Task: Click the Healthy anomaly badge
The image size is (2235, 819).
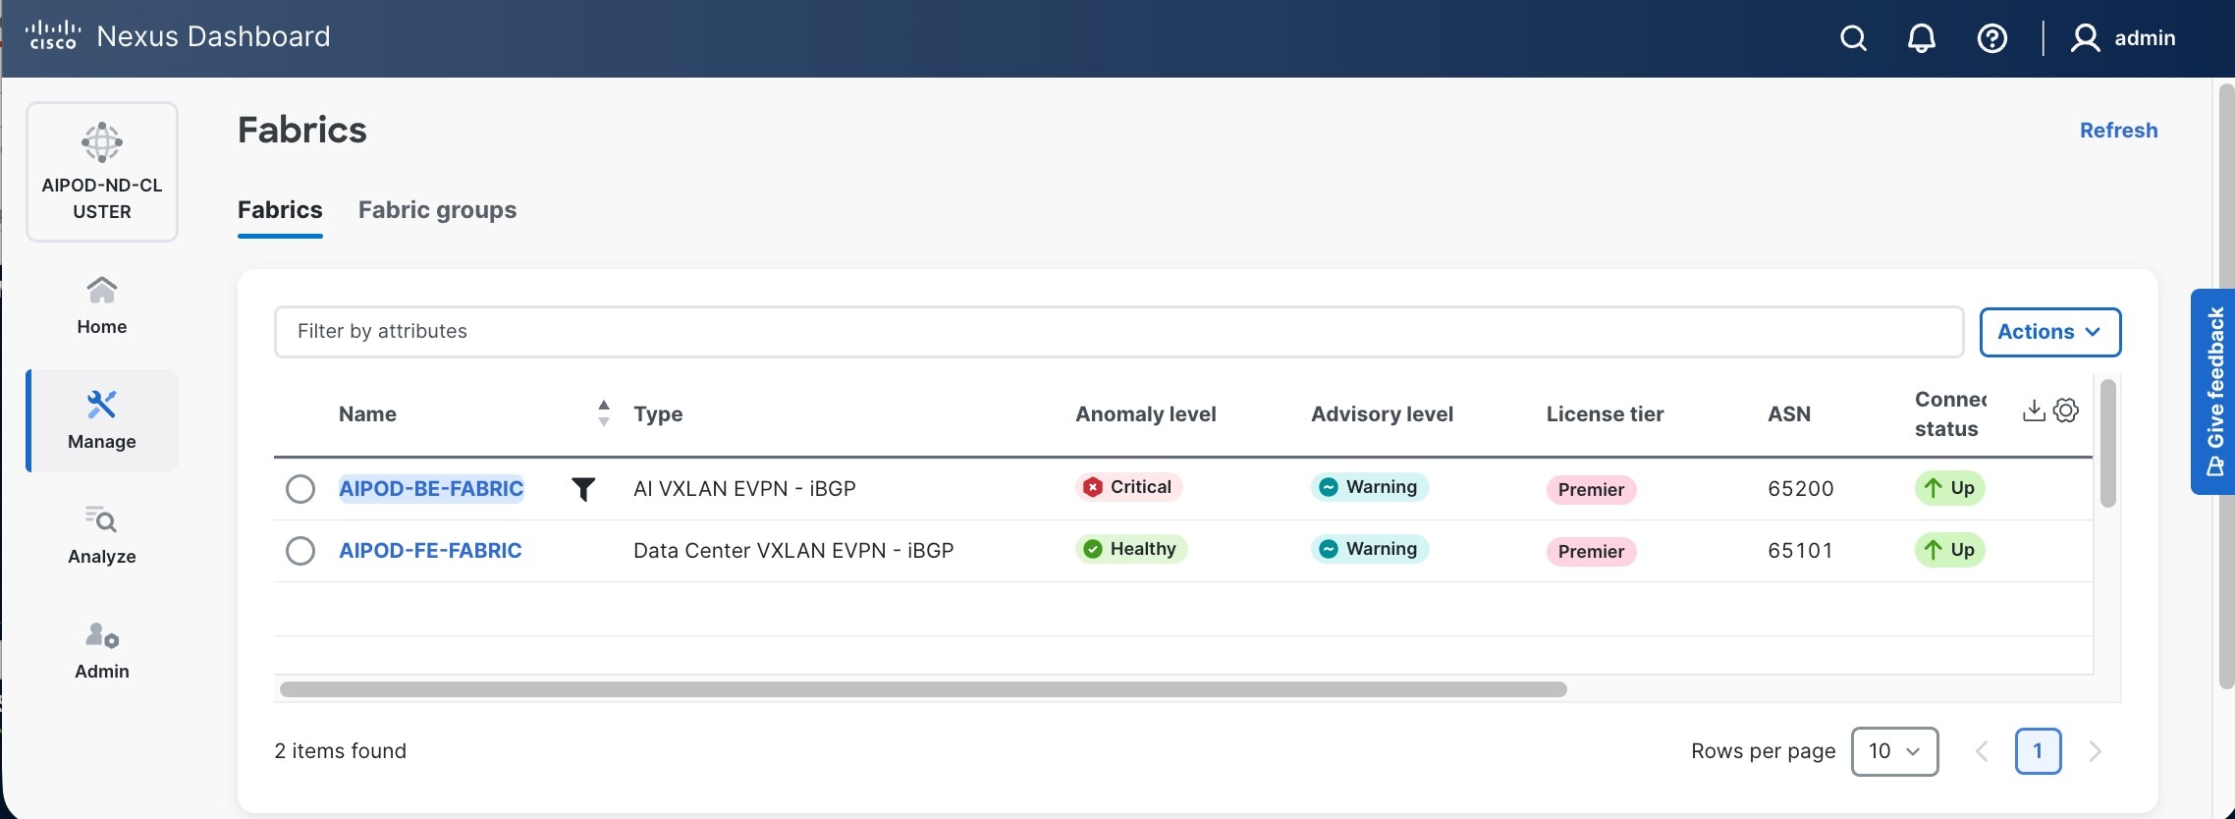Action: coord(1131,549)
